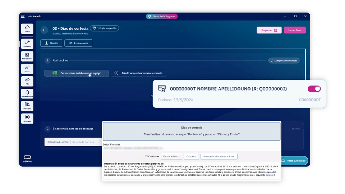This screenshot has width=345, height=194.
Task: Open the FIE sidebar item
Action: pyautogui.click(x=27, y=81)
